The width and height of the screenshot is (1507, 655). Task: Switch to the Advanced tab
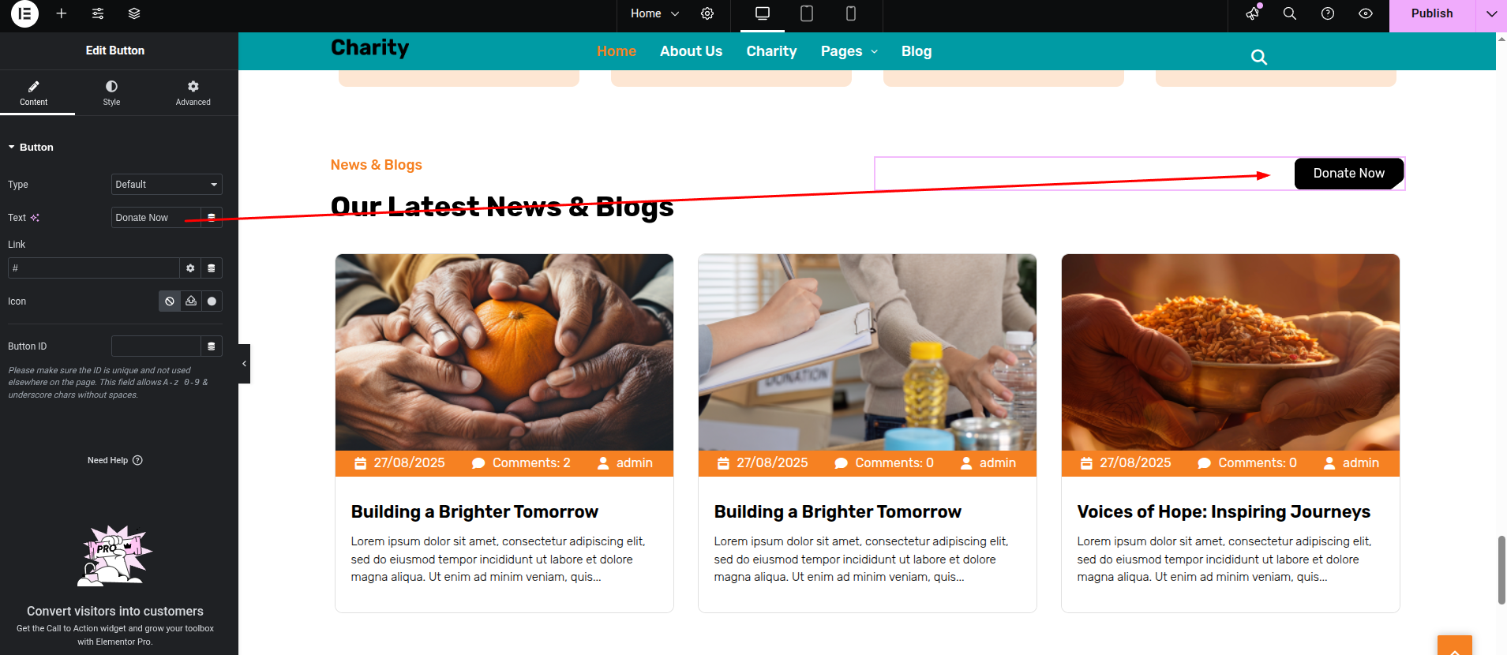click(193, 92)
